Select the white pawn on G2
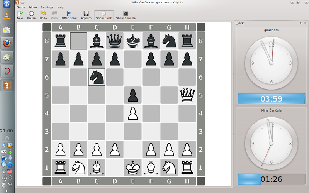This screenshot has width=309, height=193. [169, 149]
